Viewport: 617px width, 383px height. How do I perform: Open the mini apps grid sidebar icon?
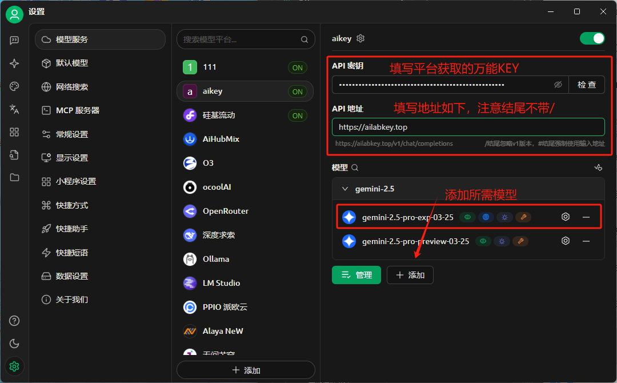click(14, 132)
